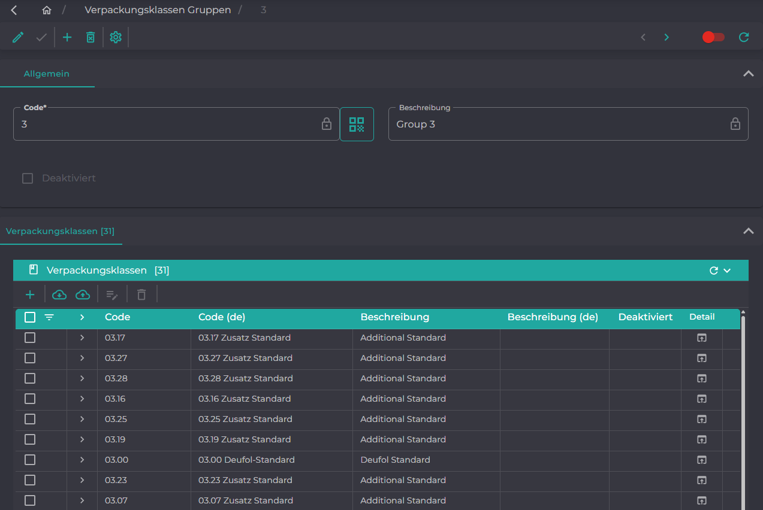This screenshot has width=763, height=510.
Task: Add a new record with top plus icon
Action: pos(67,37)
